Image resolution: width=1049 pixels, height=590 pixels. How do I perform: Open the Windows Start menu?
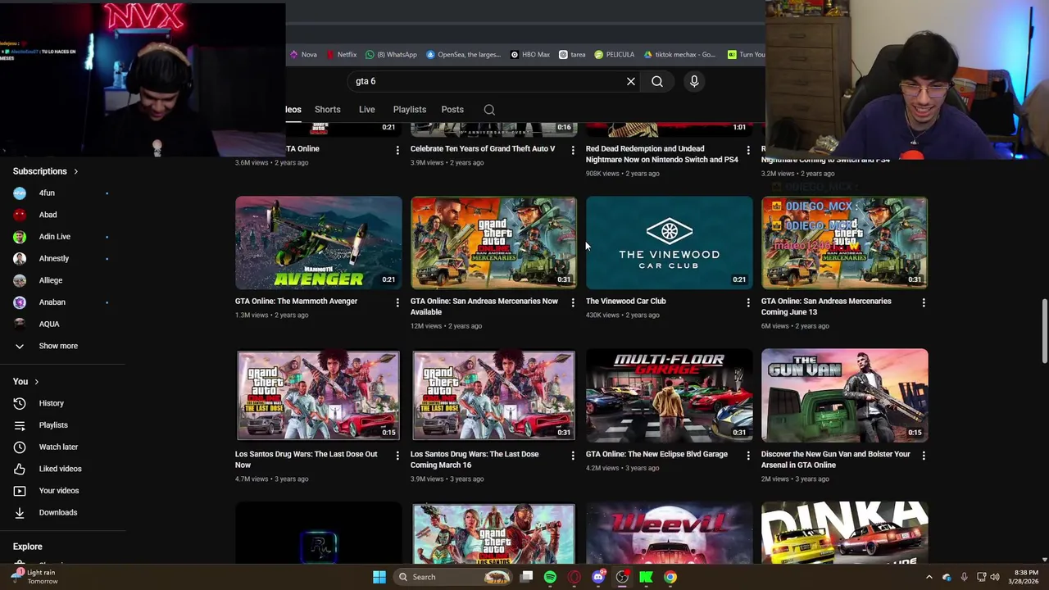tap(379, 577)
